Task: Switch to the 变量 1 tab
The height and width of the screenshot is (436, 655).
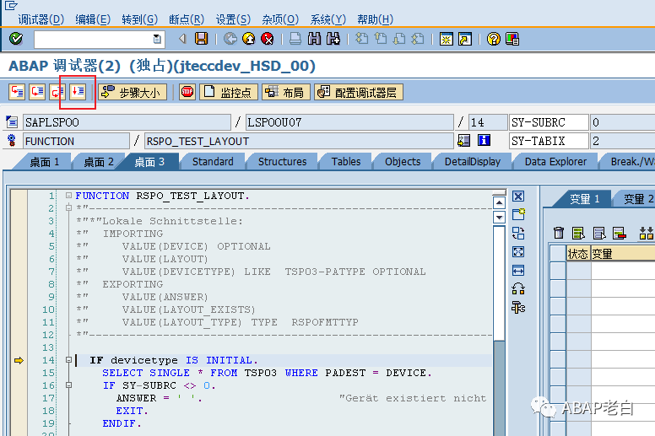Action: tap(584, 199)
